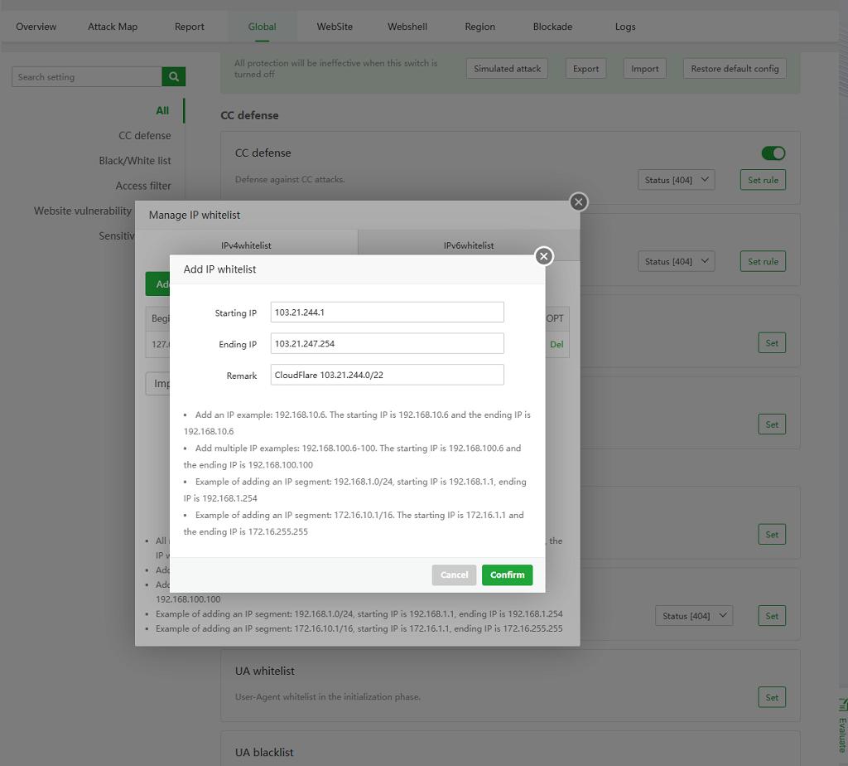This screenshot has height=766, width=848.
Task: Select All in settings sidebar
Action: [x=162, y=110]
